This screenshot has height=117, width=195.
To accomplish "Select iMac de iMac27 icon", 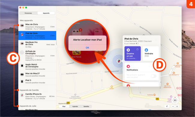I will (x=22, y=74).
